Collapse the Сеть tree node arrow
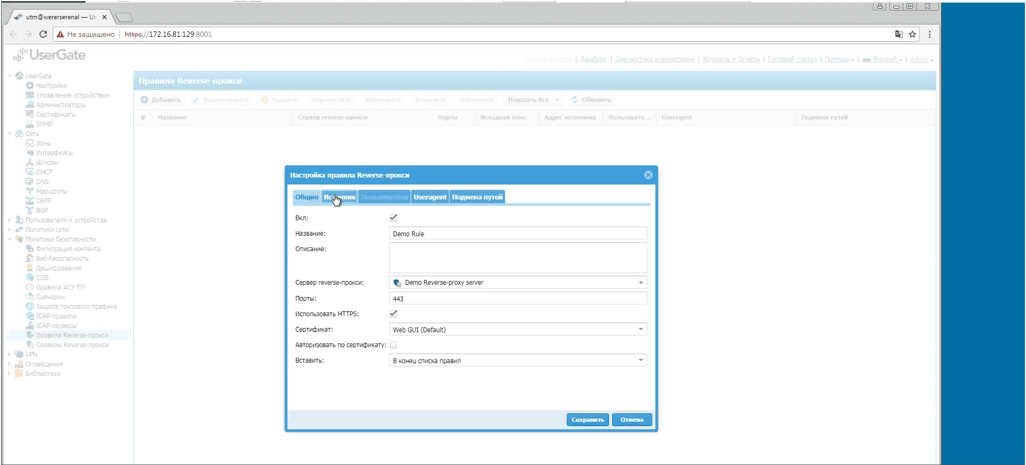The width and height of the screenshot is (1026, 465). pyautogui.click(x=10, y=134)
